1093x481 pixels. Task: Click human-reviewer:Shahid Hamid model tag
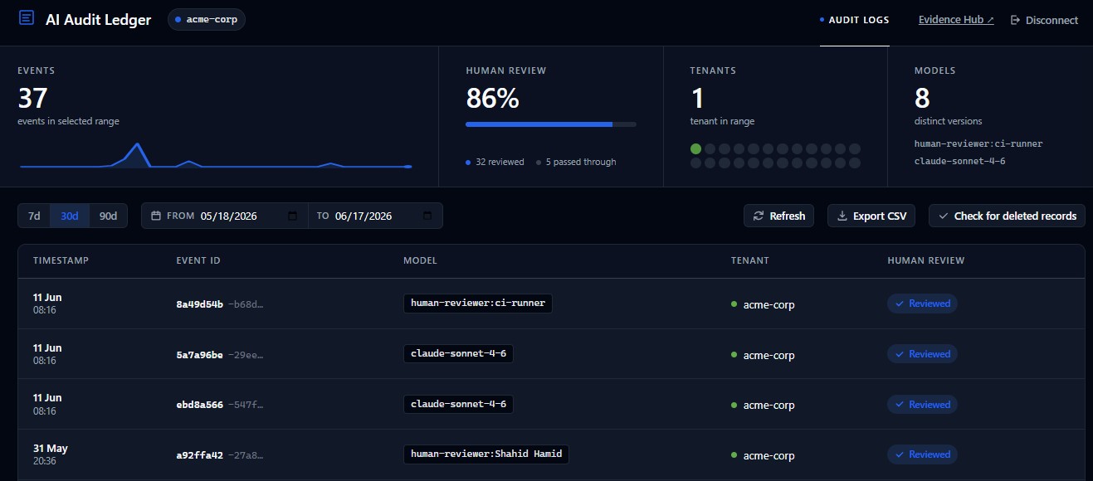pos(486,454)
